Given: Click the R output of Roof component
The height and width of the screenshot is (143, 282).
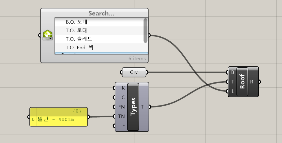Looking at the screenshot, I should tap(252, 82).
